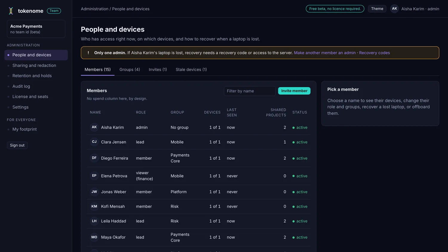
Task: Click Elena Petrova's viewer (finance) role
Action: 145,176
